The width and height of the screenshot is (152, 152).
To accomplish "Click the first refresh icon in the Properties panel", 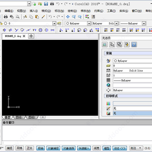I will pyautogui.click(x=105, y=45).
